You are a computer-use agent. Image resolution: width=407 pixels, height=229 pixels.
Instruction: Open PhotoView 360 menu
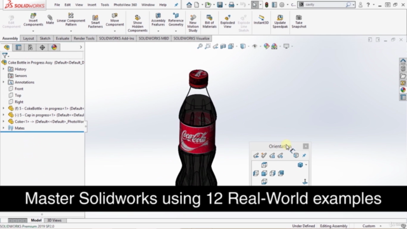[125, 4]
